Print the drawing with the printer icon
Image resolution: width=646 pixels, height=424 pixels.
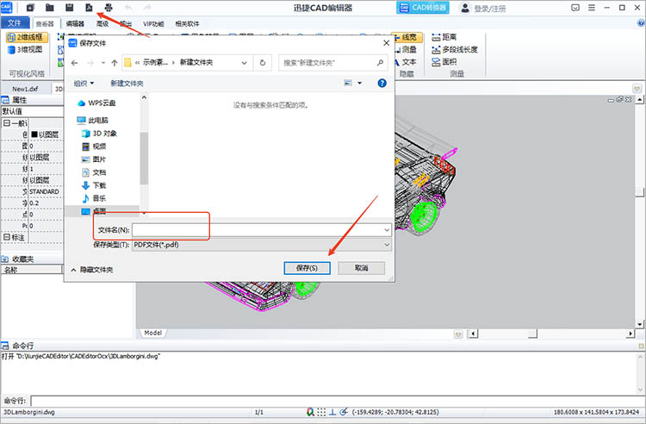coord(109,8)
